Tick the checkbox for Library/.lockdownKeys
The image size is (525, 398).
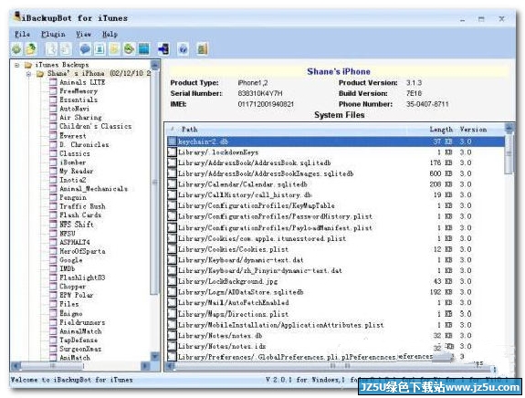(x=172, y=152)
